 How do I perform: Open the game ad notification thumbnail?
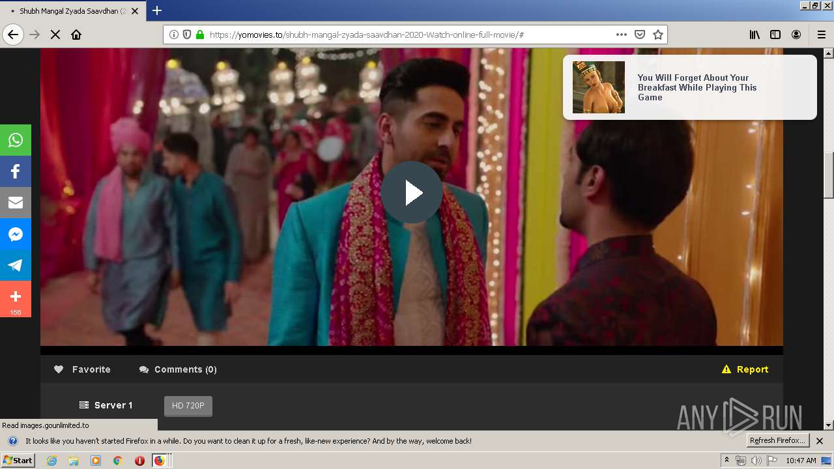click(x=599, y=87)
